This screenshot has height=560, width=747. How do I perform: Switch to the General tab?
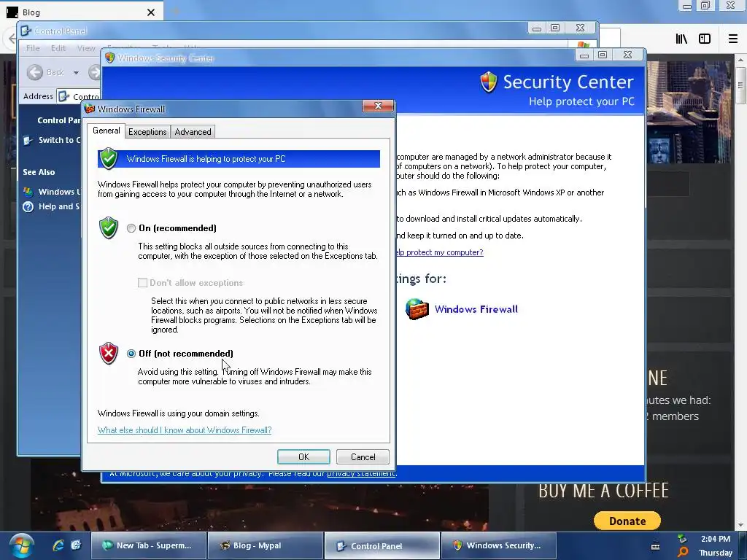(107, 131)
